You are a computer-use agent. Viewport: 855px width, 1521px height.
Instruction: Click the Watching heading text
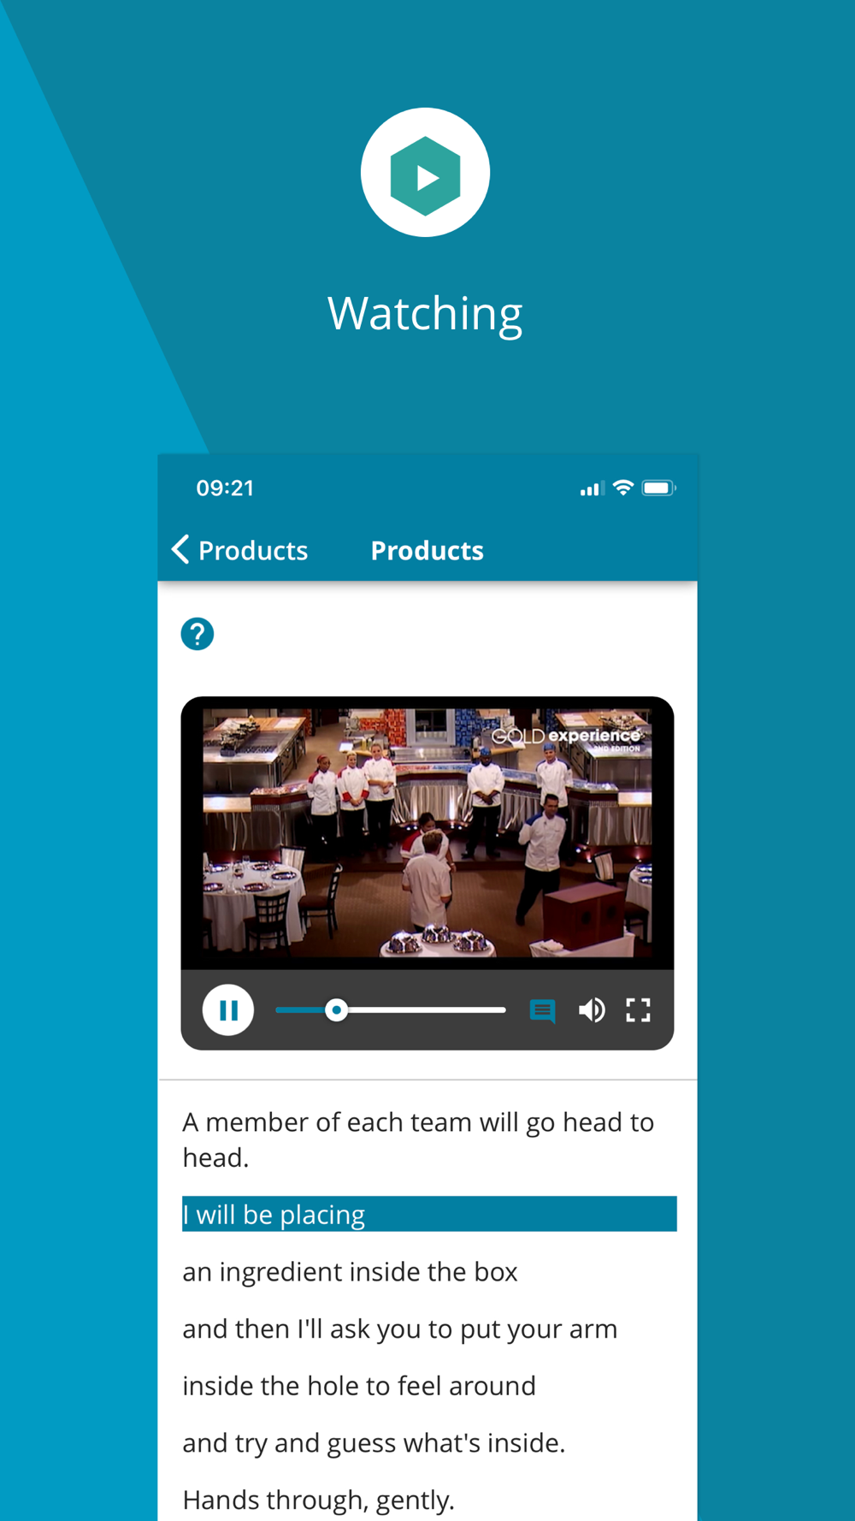coord(425,313)
